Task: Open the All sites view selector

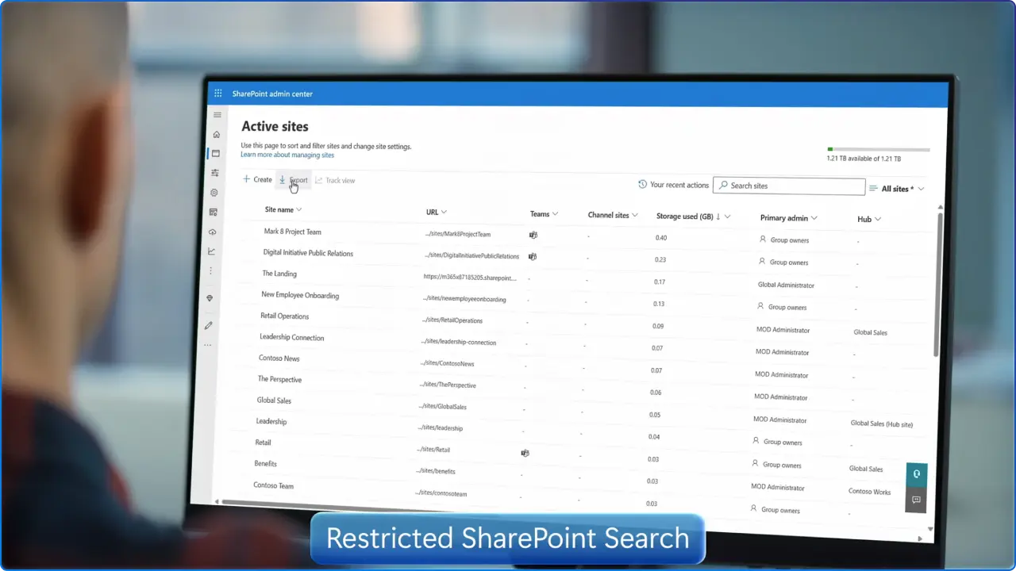Action: click(x=897, y=189)
